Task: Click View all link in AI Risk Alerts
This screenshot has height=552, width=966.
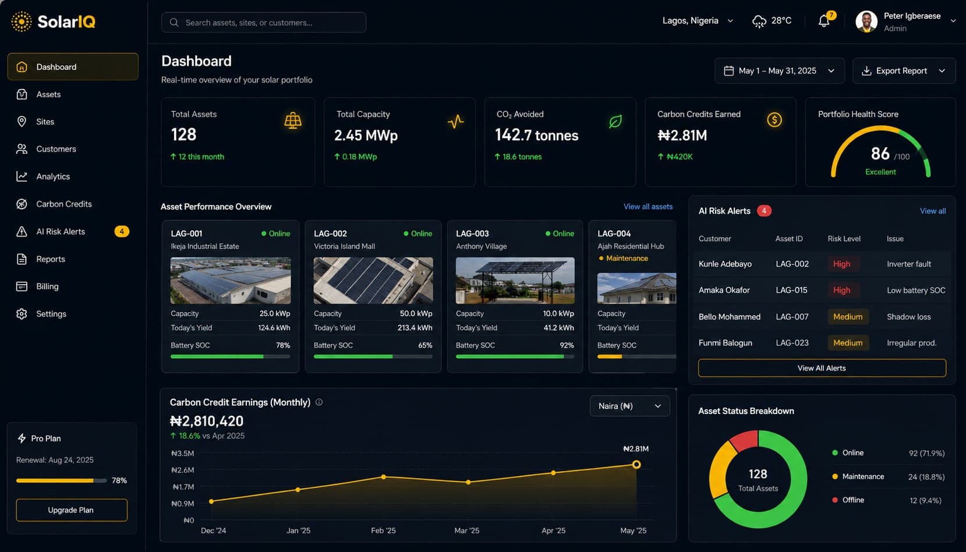Action: tap(933, 211)
